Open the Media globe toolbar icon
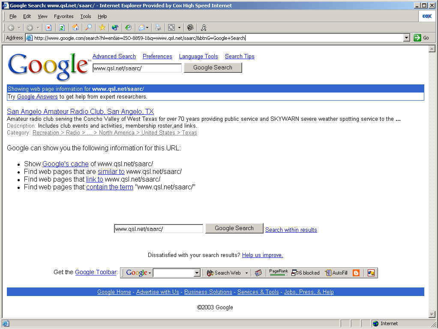Image resolution: width=438 pixels, height=329 pixels. tap(115, 28)
